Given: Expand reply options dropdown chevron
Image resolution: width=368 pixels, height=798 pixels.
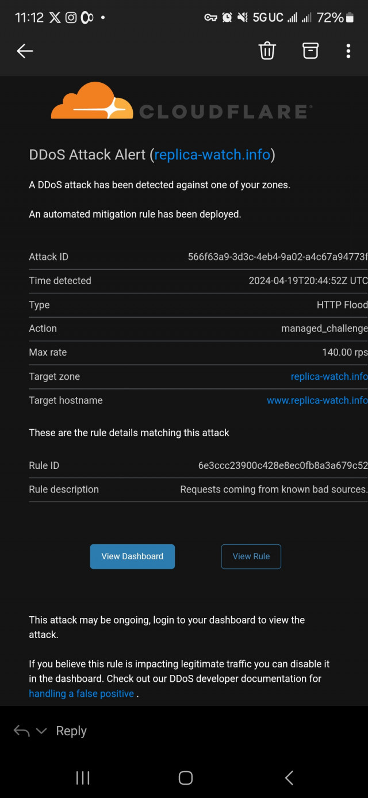Looking at the screenshot, I should [x=41, y=731].
